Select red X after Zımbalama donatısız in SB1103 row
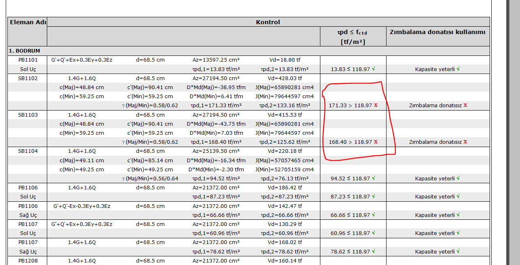The height and width of the screenshot is (265, 520). (x=465, y=142)
